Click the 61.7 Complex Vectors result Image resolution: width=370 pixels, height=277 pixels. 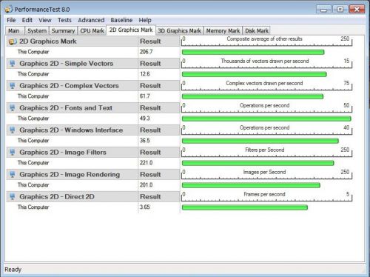(145, 96)
